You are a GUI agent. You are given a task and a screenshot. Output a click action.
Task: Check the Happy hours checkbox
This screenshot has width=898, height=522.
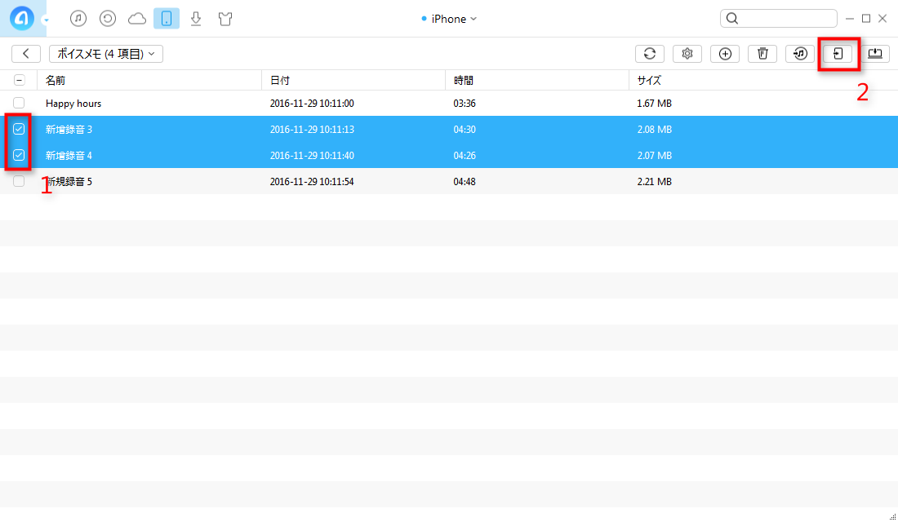pos(19,103)
